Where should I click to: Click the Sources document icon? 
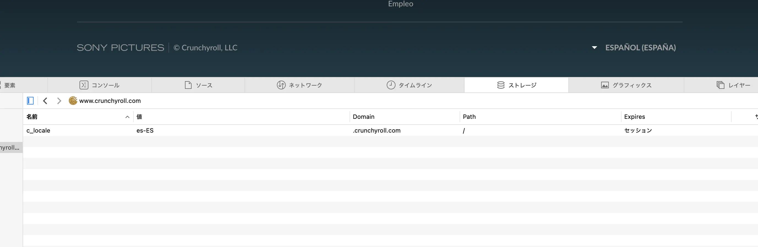188,85
